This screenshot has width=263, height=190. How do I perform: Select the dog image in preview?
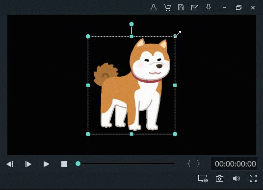pos(132,85)
